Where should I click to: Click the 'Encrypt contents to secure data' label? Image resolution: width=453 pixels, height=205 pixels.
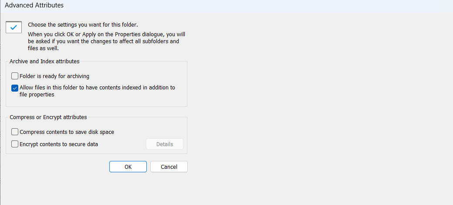[x=59, y=144]
